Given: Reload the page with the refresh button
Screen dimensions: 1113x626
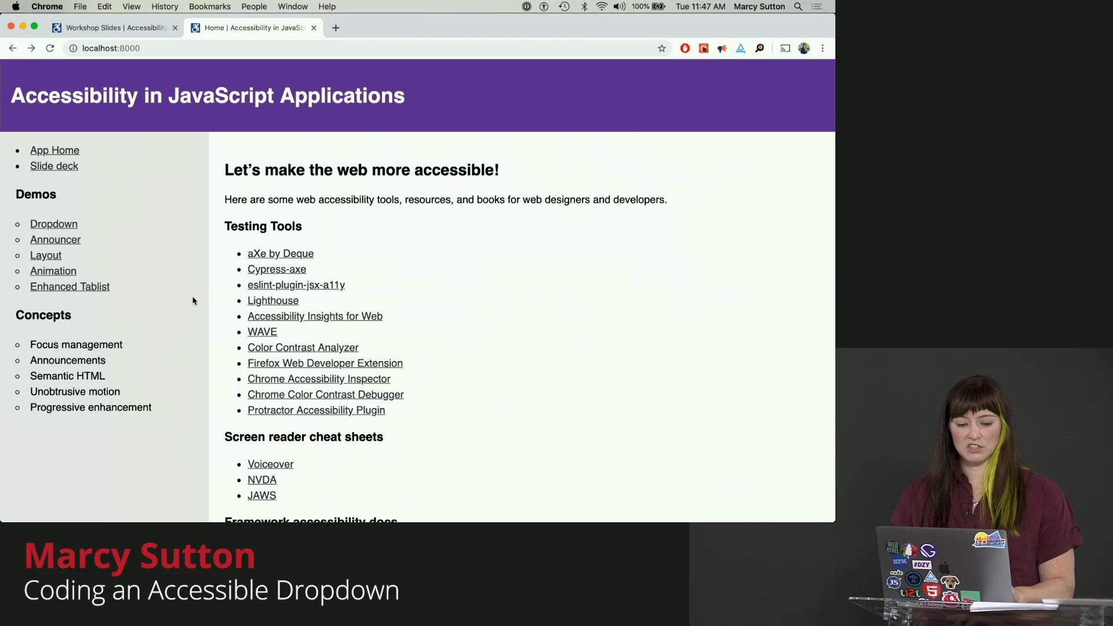Looking at the screenshot, I should [x=50, y=49].
